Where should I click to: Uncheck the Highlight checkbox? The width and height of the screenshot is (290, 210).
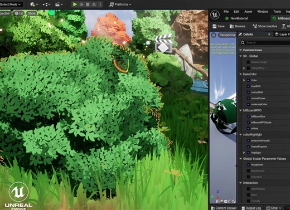tap(248, 153)
